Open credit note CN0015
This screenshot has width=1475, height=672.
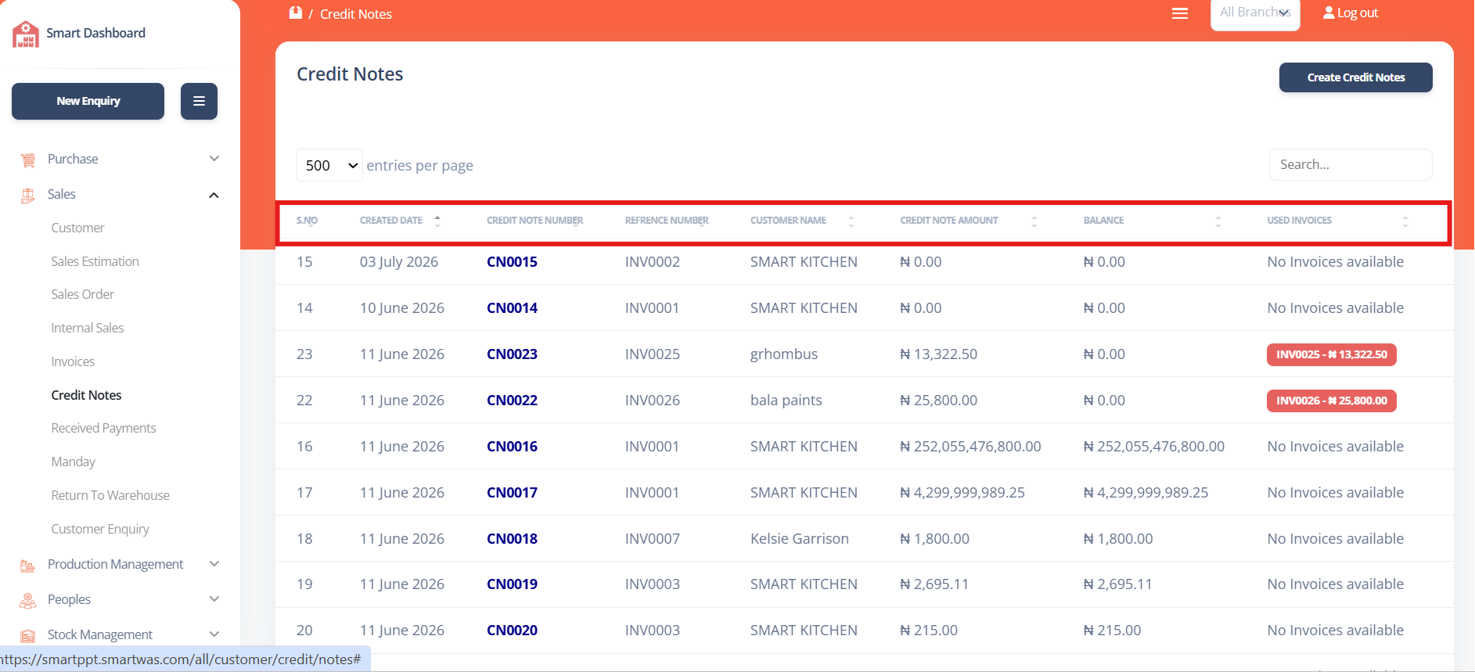click(x=512, y=262)
